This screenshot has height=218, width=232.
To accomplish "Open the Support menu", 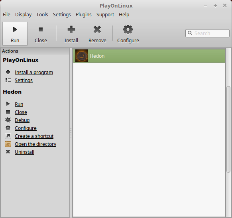I will [x=105, y=15].
